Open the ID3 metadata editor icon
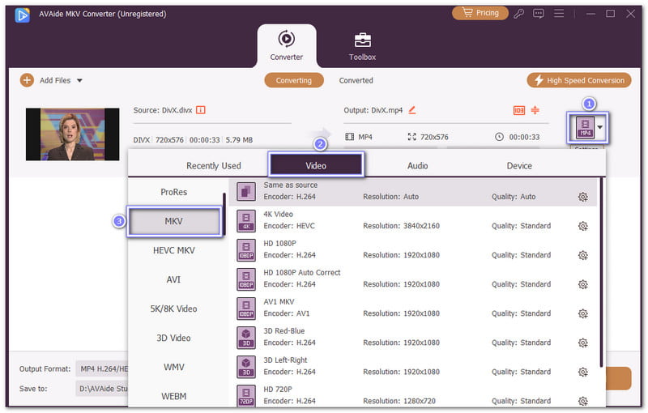The width and height of the screenshot is (648, 413). 519,110
